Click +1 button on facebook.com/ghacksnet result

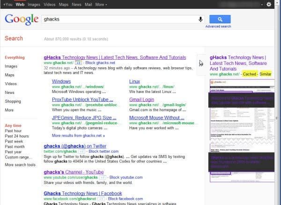[101, 199]
